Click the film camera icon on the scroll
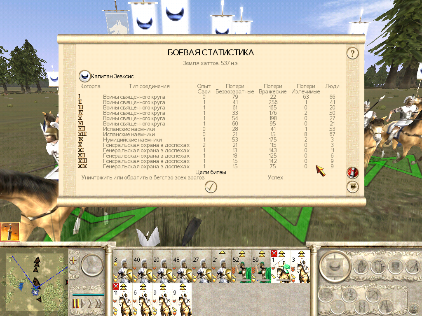 352,186
